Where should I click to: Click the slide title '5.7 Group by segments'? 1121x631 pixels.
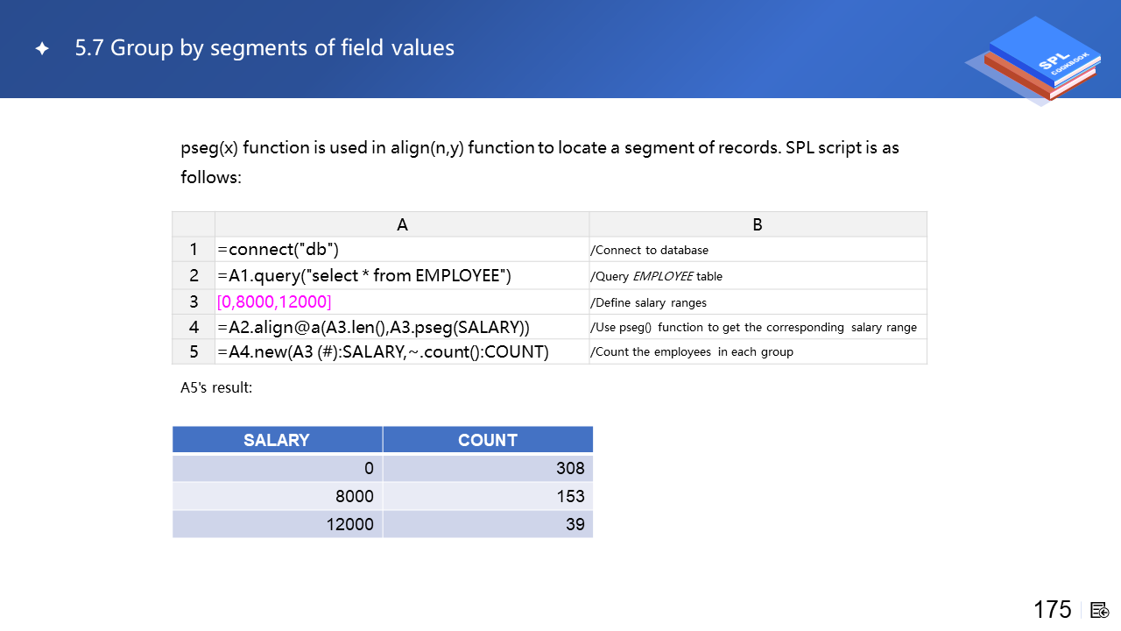pyautogui.click(x=264, y=47)
